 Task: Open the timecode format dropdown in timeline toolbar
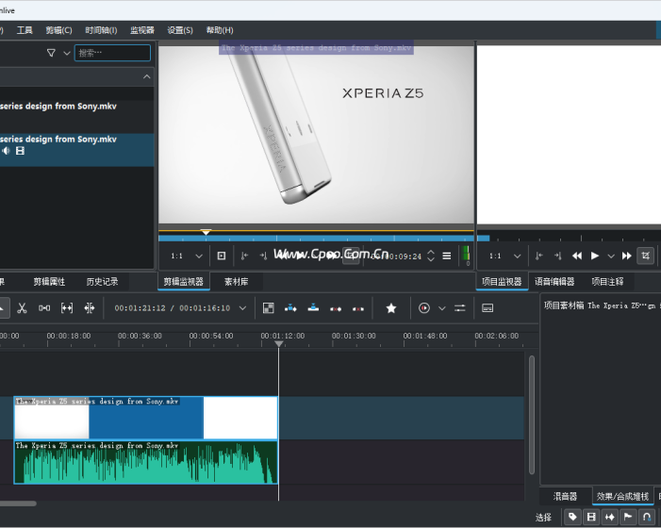243,308
